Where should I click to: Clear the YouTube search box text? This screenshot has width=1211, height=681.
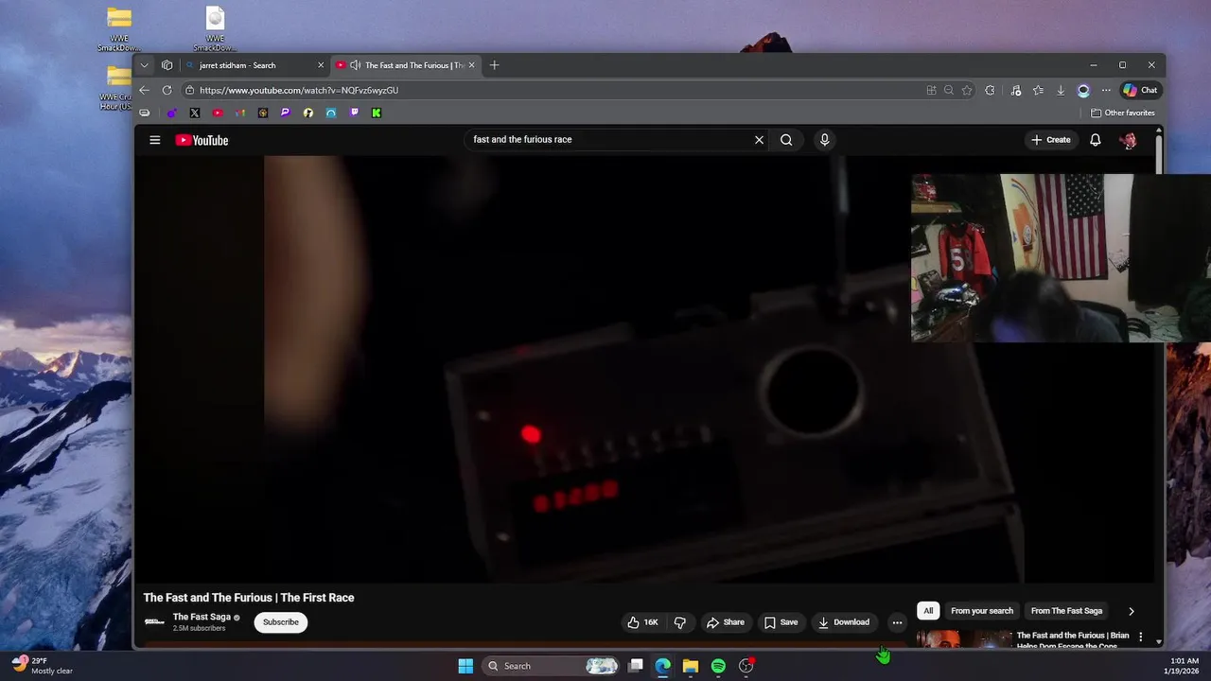point(759,140)
